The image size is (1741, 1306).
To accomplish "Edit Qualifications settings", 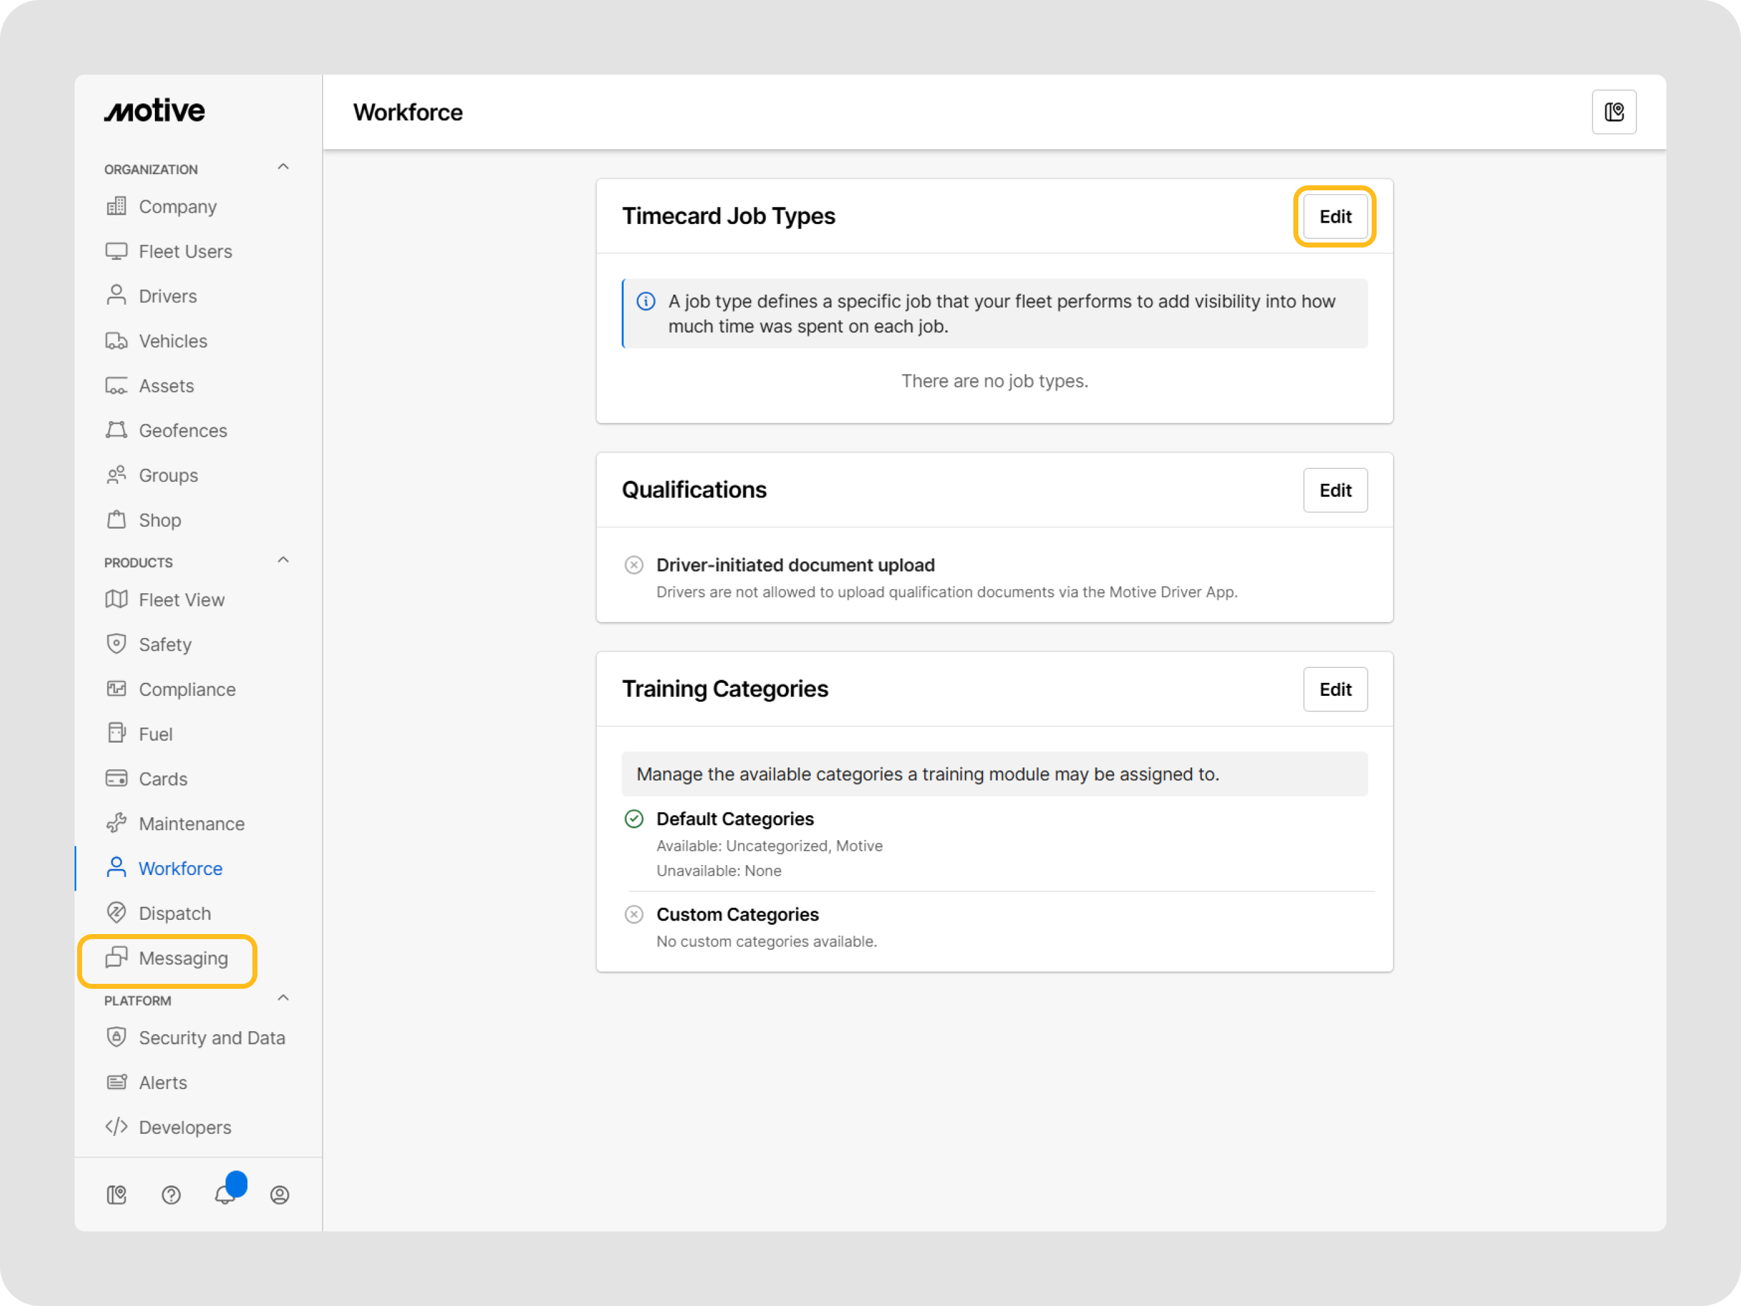I will (x=1335, y=491).
